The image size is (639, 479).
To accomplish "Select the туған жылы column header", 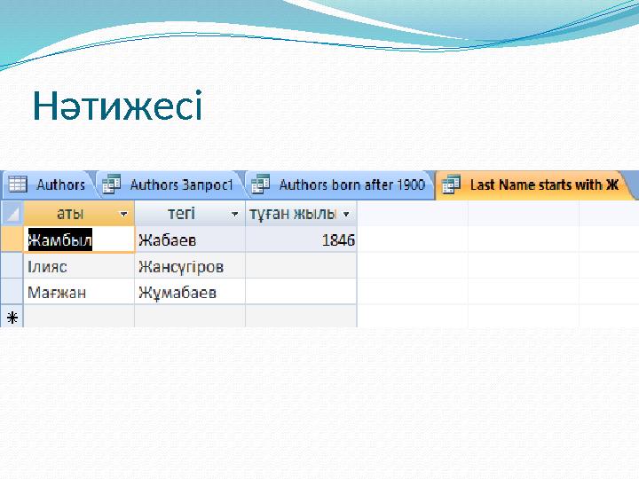I will tap(301, 213).
